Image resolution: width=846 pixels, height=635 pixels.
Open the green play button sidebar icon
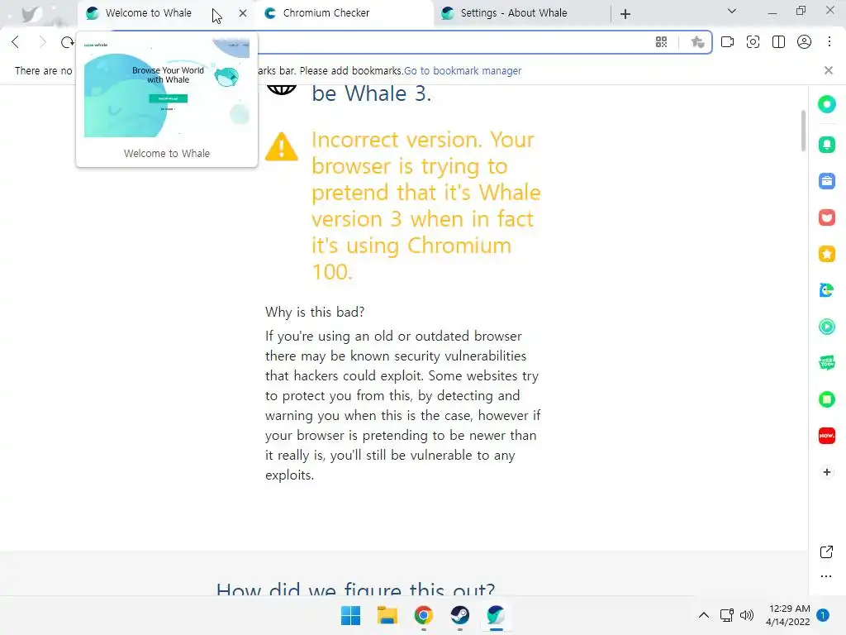[x=826, y=327]
